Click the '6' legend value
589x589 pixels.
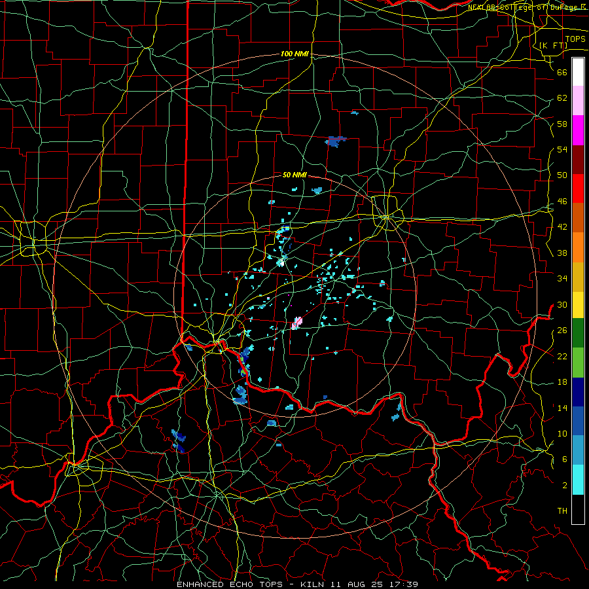(x=565, y=459)
